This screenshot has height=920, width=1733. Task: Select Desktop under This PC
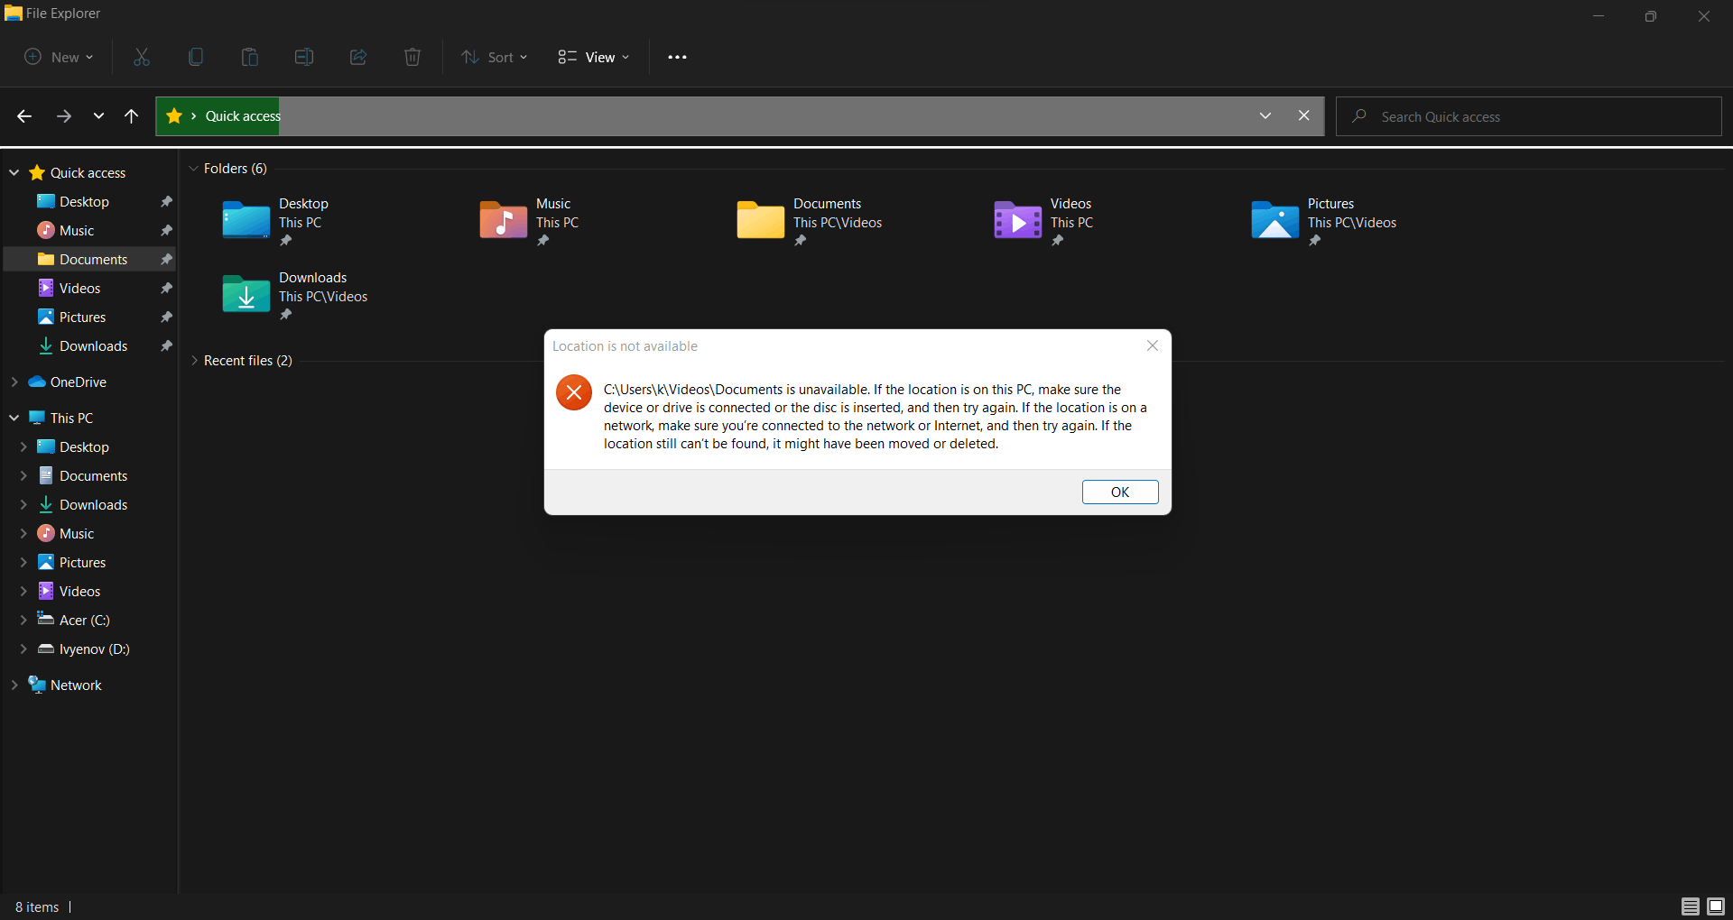coord(84,447)
